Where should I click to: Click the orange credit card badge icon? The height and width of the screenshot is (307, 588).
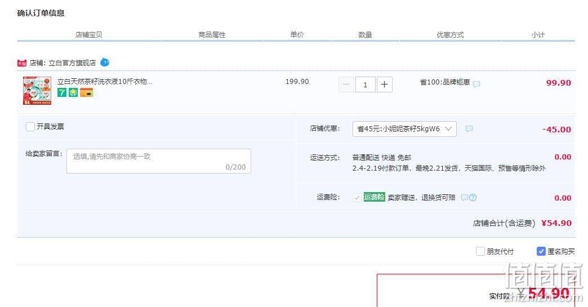[x=86, y=92]
